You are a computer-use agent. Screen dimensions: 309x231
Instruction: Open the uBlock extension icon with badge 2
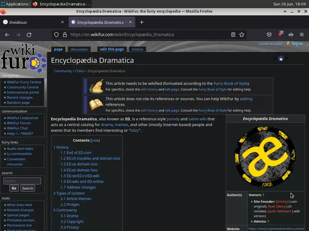pos(280,34)
